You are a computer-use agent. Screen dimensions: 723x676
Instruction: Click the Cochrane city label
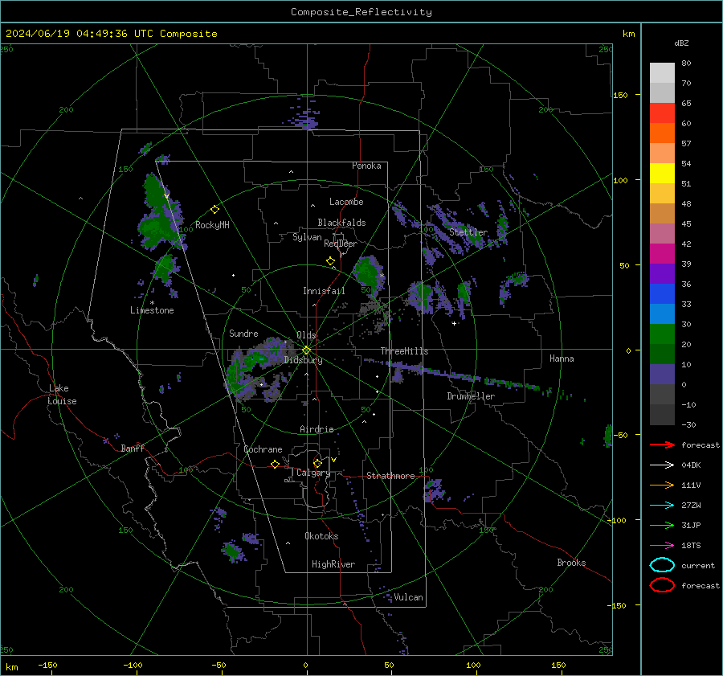coord(263,449)
